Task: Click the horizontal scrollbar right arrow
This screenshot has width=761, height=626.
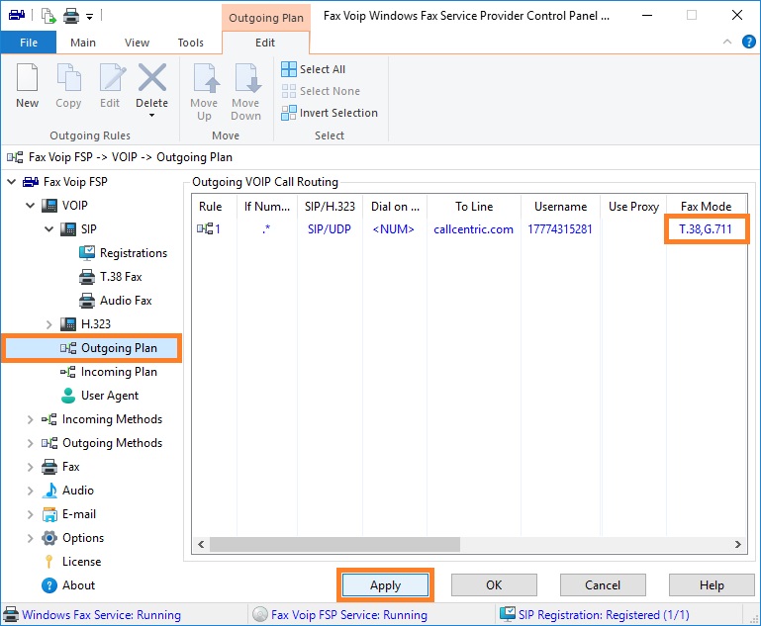Action: (x=737, y=544)
